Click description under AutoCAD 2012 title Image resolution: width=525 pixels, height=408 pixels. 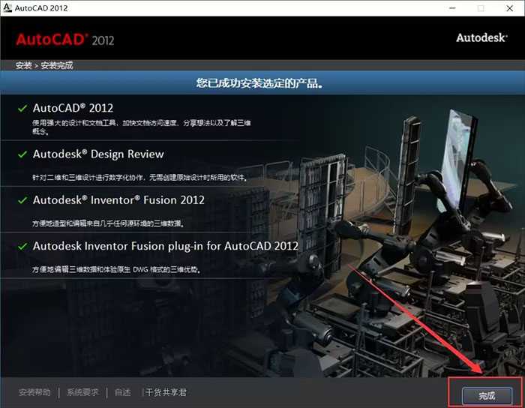click(141, 127)
